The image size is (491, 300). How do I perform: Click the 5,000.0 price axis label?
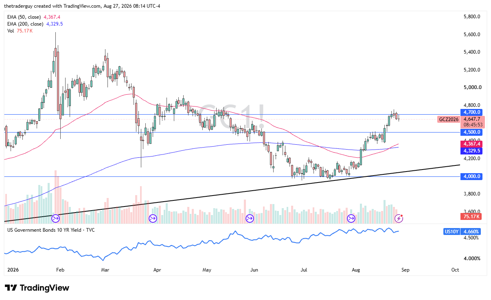[472, 87]
